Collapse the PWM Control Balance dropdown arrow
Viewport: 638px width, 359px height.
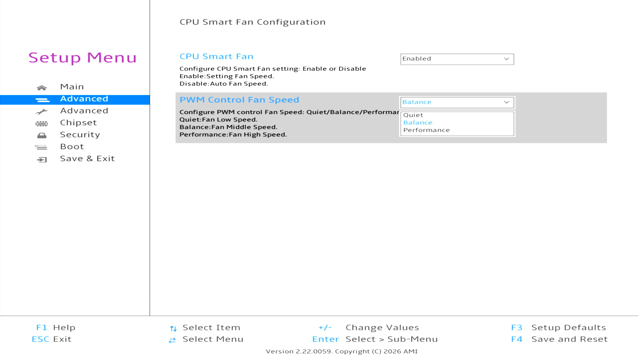click(506, 102)
